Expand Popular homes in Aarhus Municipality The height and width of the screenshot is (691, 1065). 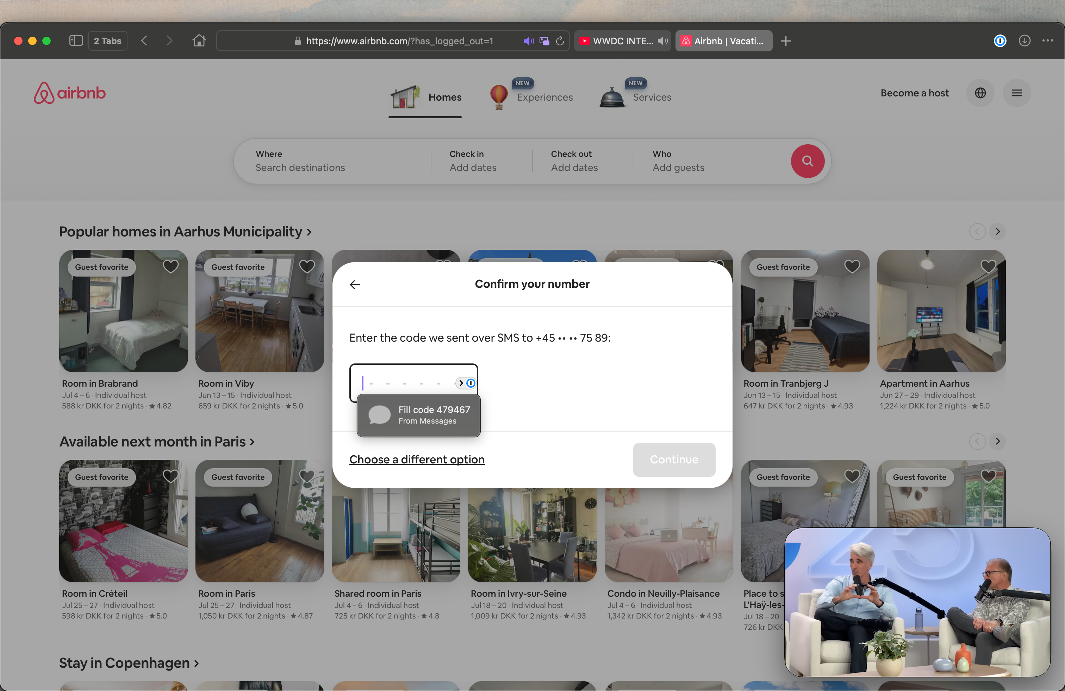[x=185, y=232]
